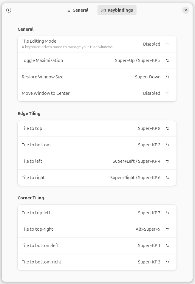Select the Keybindings tab
Screen dimensions: 195x284
(x=117, y=10)
